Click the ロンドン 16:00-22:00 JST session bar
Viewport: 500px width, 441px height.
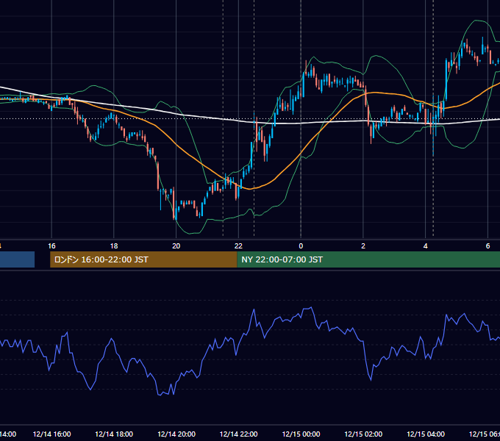click(x=143, y=259)
